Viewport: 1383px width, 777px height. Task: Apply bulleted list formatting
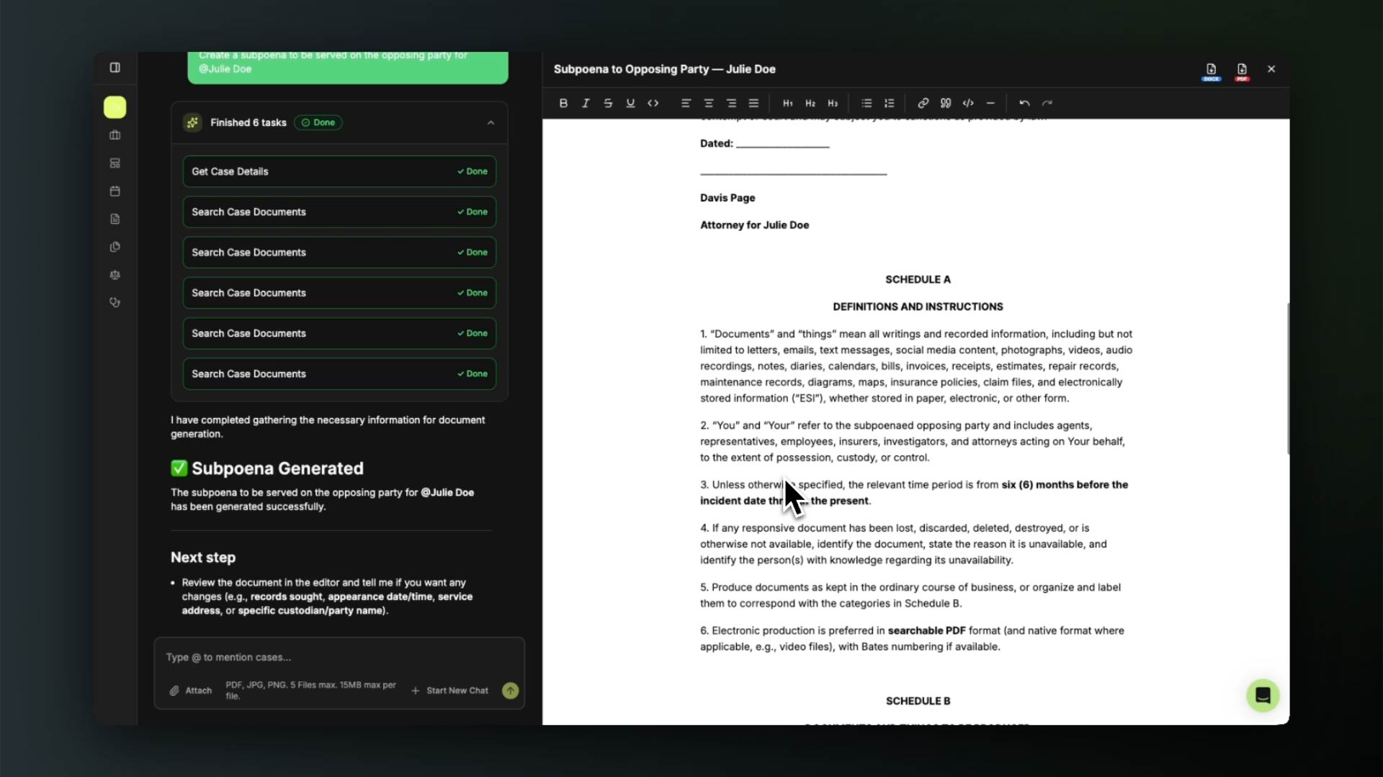coord(867,103)
